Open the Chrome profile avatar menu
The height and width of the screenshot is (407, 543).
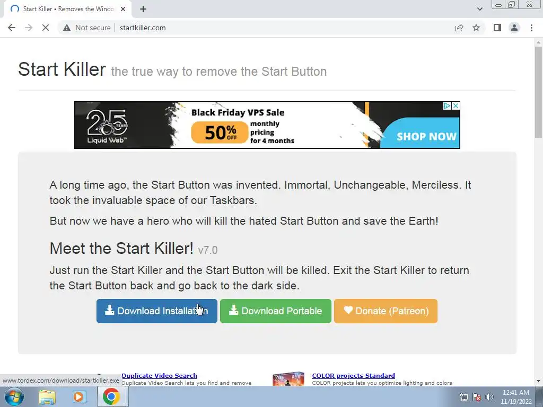tap(514, 28)
